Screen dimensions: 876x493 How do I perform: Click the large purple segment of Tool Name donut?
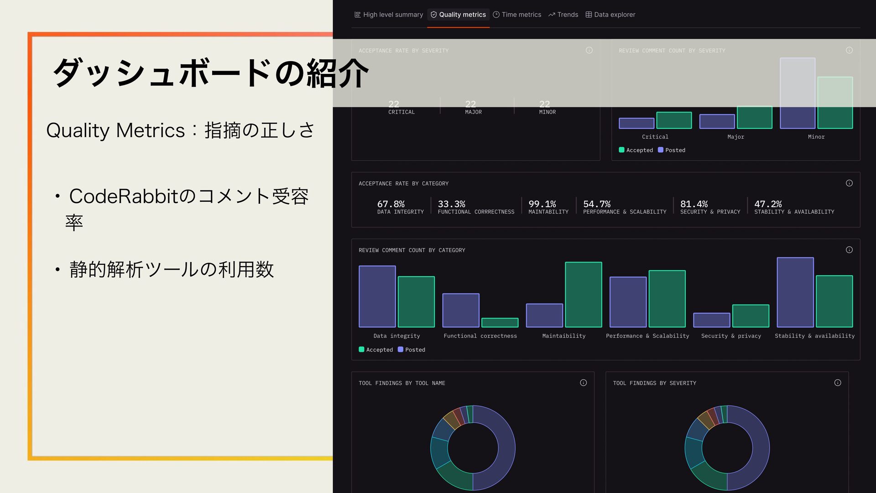coord(506,447)
